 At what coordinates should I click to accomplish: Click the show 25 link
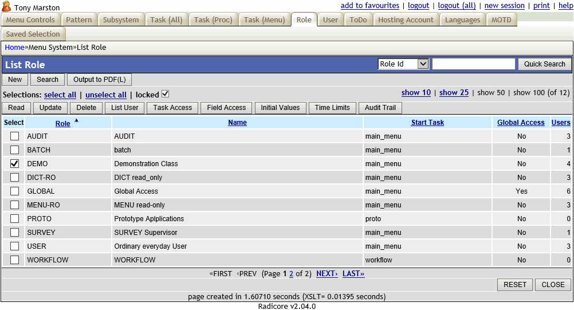tap(454, 93)
